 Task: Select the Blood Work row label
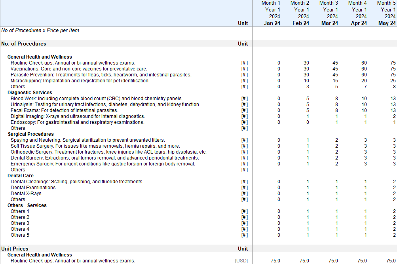click(97, 99)
